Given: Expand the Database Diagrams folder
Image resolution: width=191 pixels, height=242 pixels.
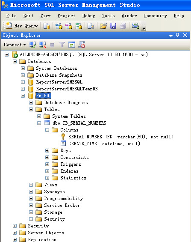Looking at the screenshot, I should [x=31, y=103].
